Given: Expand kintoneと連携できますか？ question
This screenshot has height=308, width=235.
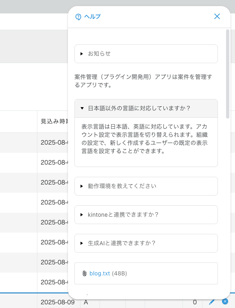Looking at the screenshot, I should [x=146, y=215].
